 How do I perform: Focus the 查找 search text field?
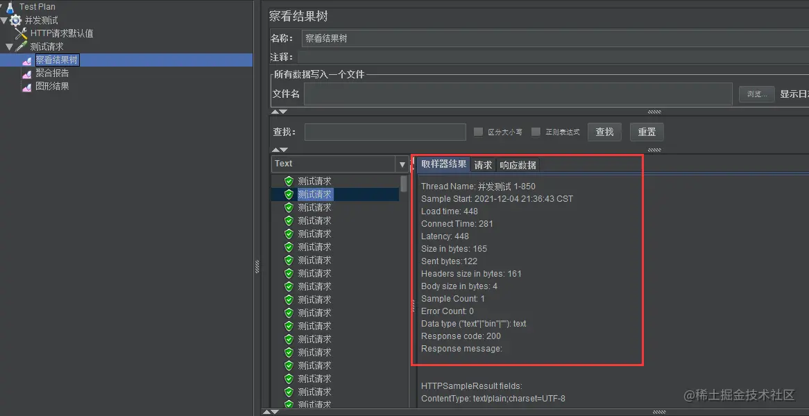coord(385,132)
